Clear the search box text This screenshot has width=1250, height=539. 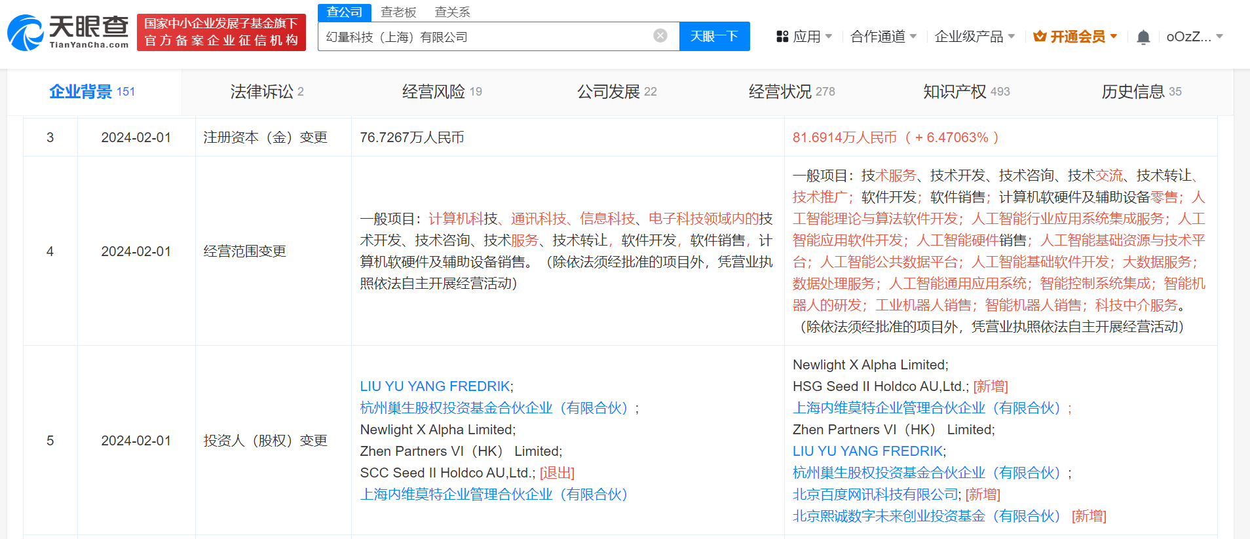click(x=660, y=36)
